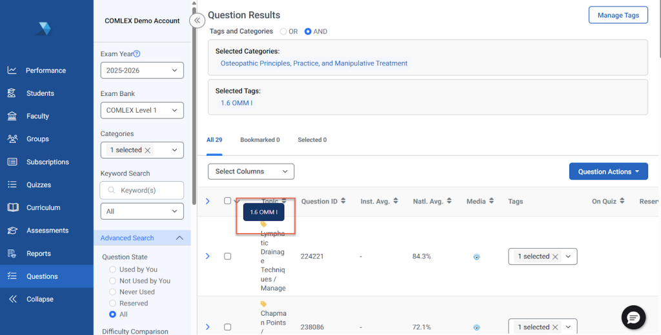
Task: Open the live chat support bubble
Action: pos(633,317)
